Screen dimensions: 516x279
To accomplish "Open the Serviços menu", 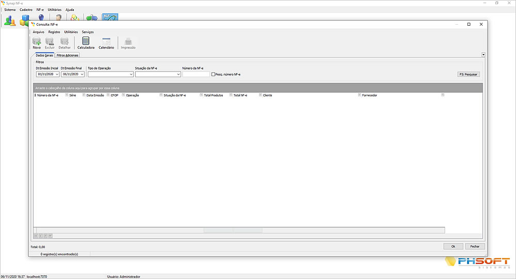I will coord(88,32).
